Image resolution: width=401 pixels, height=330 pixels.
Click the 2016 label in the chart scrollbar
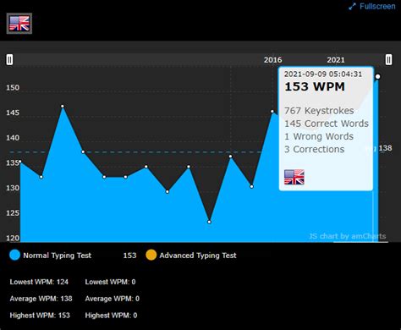click(272, 60)
